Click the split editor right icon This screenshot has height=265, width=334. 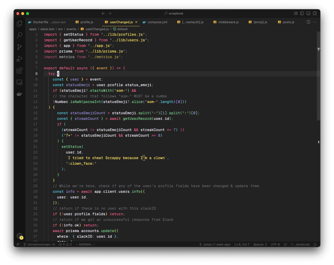click(309, 22)
